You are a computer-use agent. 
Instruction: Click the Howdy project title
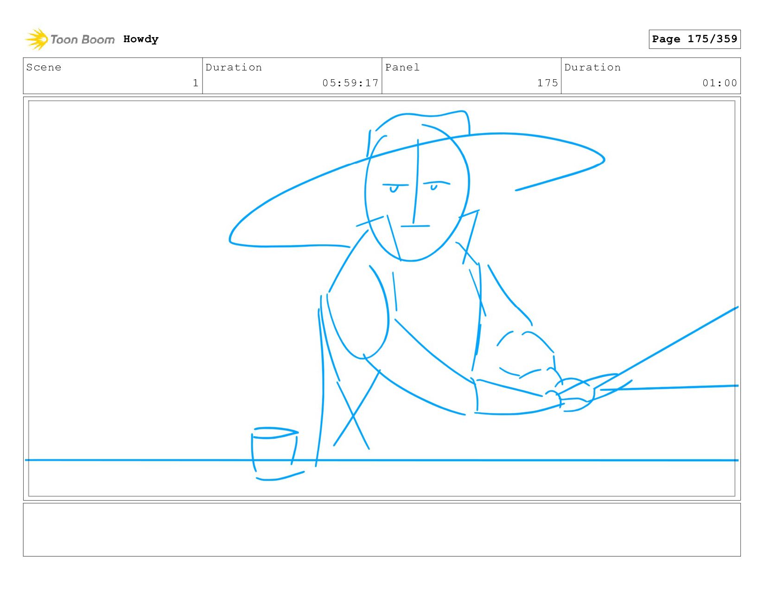pyautogui.click(x=141, y=39)
